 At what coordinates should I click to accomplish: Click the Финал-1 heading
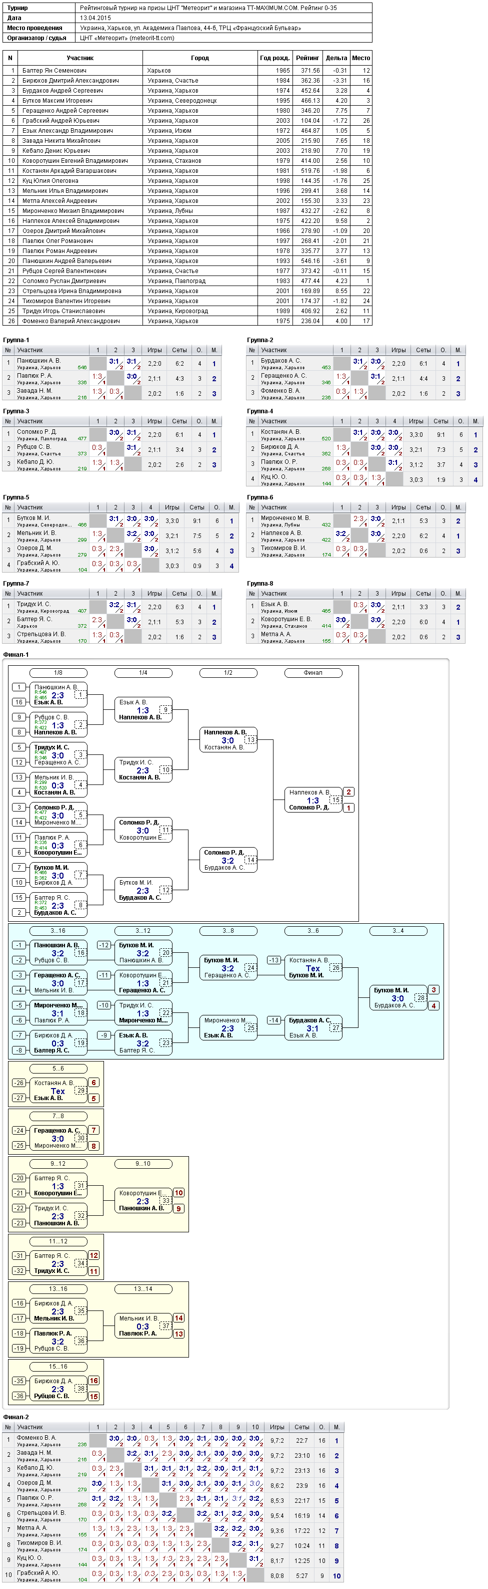(16, 654)
